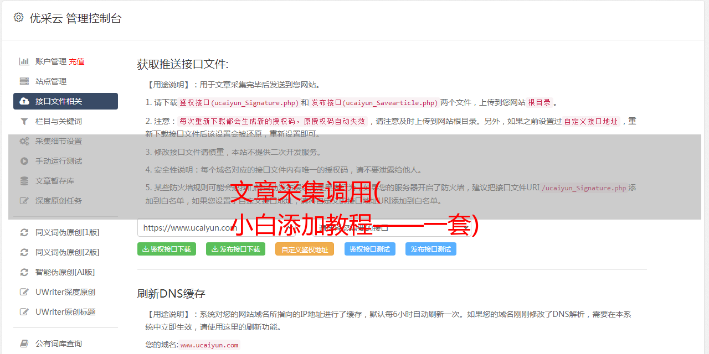
Task: Click the refresh icon for 智能伪原创[AI版]
Action: [x=24, y=272]
